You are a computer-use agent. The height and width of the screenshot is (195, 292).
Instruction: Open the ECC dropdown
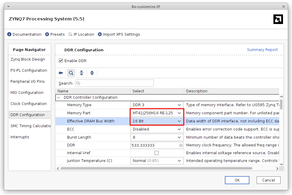[x=179, y=129]
